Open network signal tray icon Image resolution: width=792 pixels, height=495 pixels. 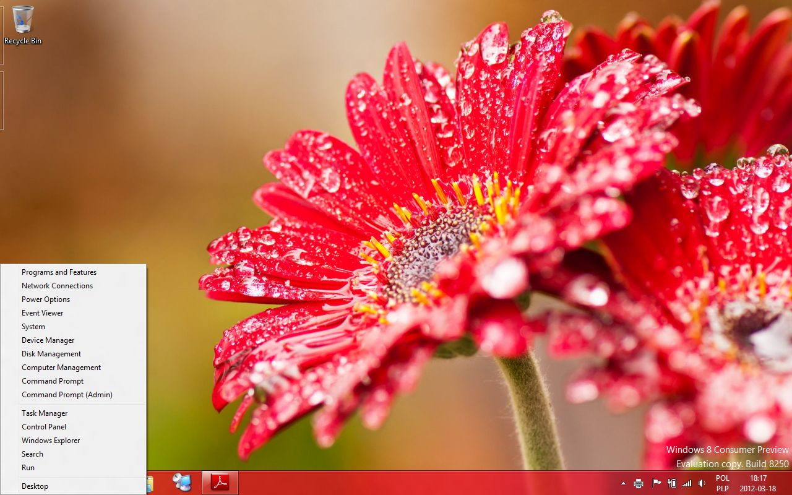tap(687, 483)
